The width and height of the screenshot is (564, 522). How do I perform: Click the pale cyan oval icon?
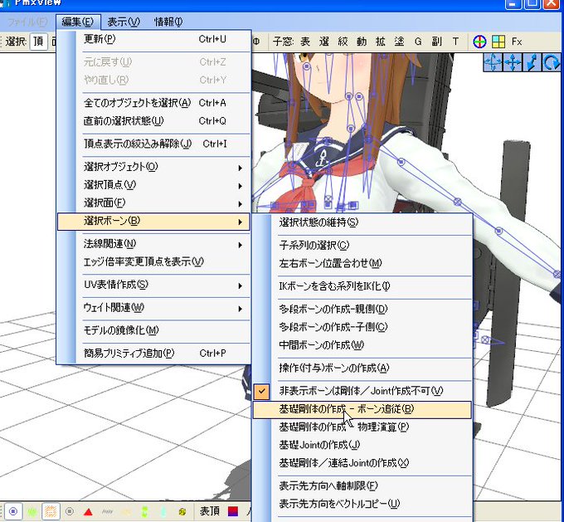(x=163, y=511)
